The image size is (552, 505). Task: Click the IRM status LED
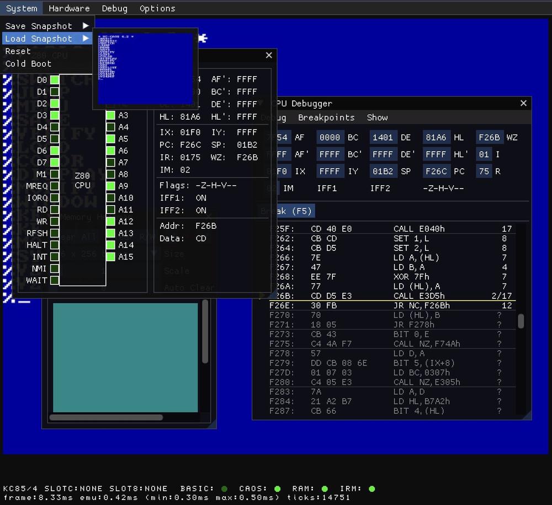[x=371, y=488]
